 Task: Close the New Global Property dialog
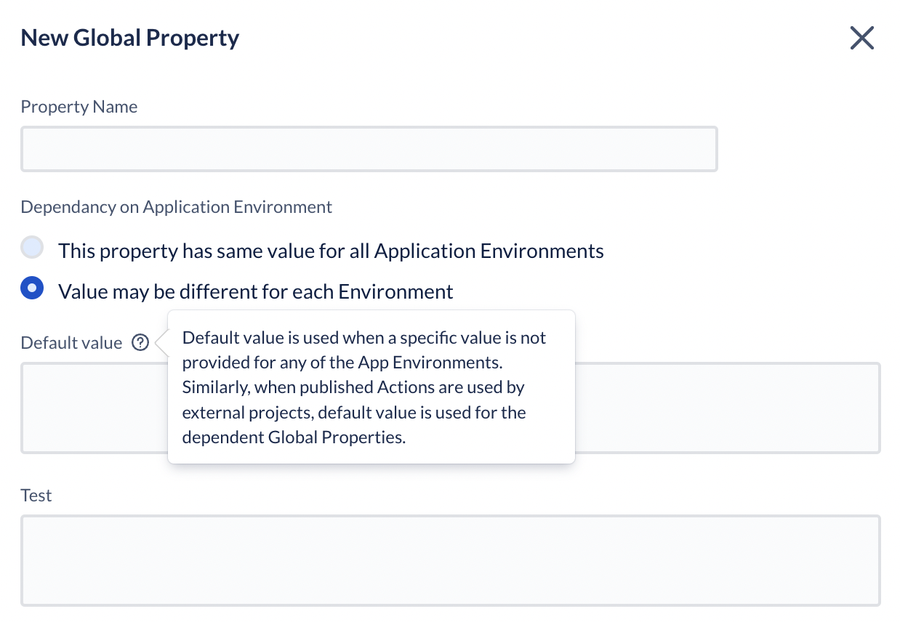pyautogui.click(x=862, y=38)
